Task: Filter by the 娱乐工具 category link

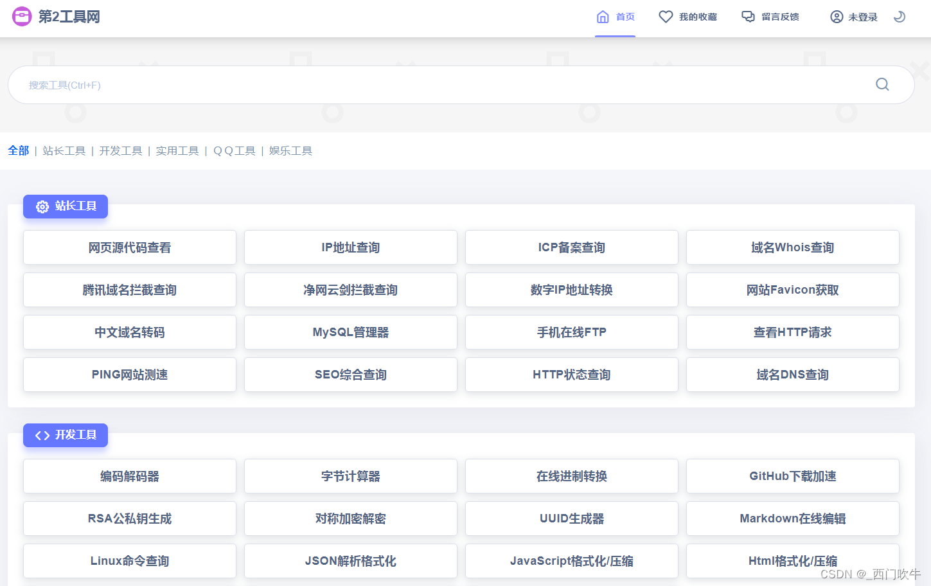Action: [291, 151]
